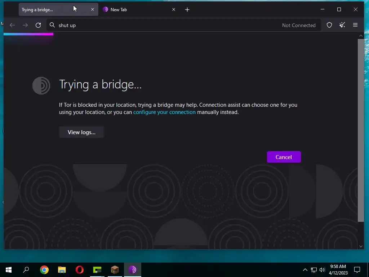Click the vertical scrollbar thumb
369x277 pixels.
361,130
